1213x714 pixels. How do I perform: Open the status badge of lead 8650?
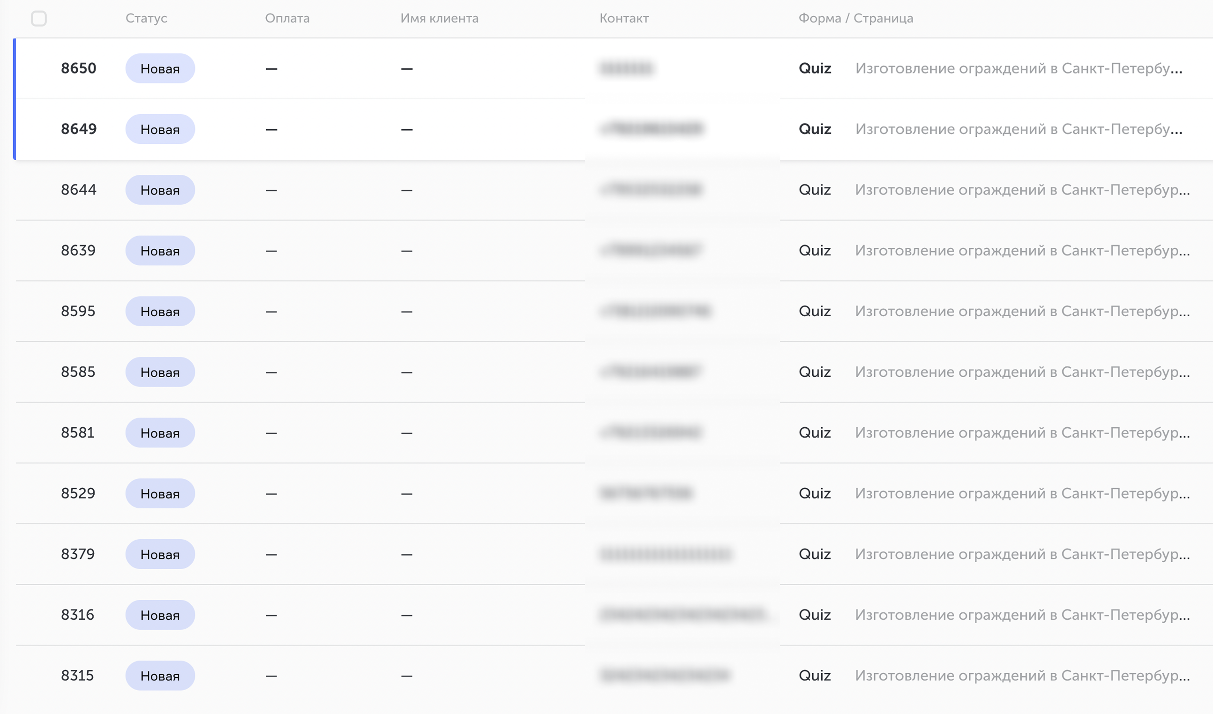(x=160, y=68)
